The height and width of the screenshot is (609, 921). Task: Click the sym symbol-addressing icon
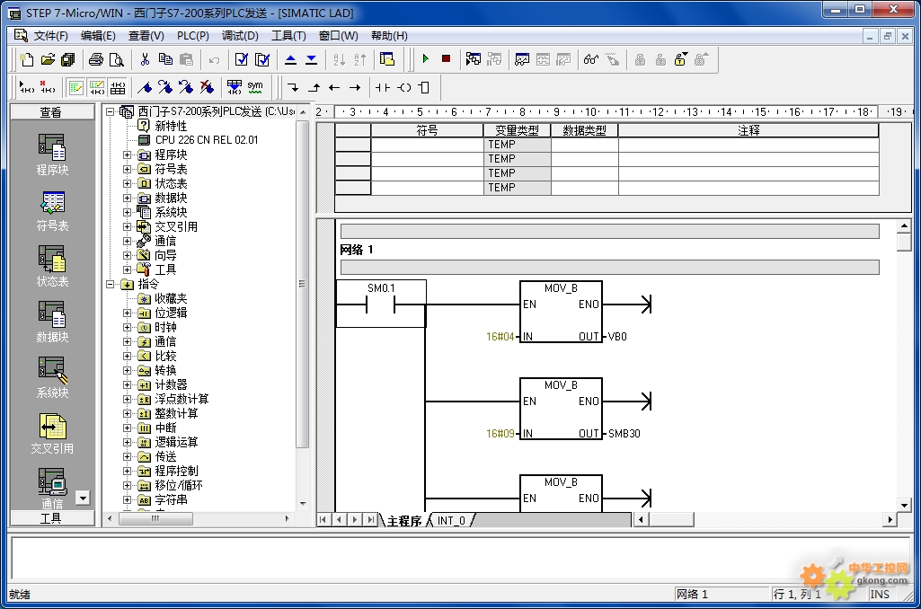[x=255, y=87]
